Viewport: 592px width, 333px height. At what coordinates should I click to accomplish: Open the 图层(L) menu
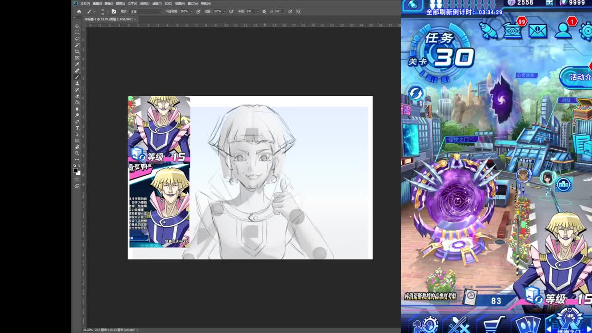(x=120, y=3)
